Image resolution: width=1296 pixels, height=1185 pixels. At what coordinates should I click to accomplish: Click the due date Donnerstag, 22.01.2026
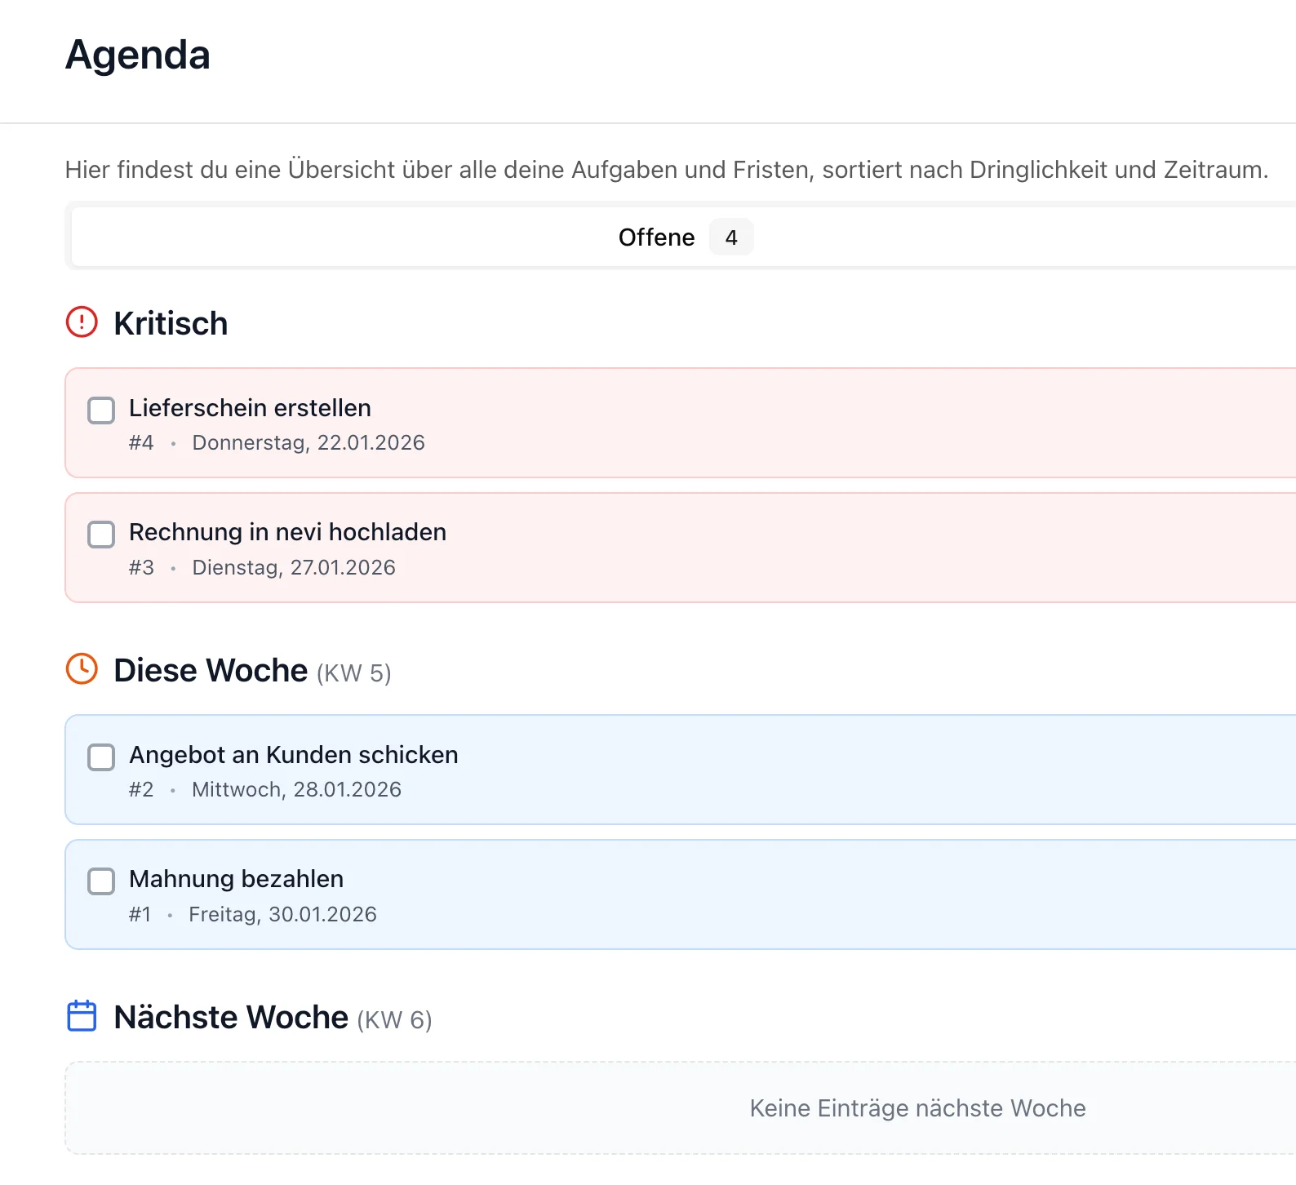click(x=308, y=443)
